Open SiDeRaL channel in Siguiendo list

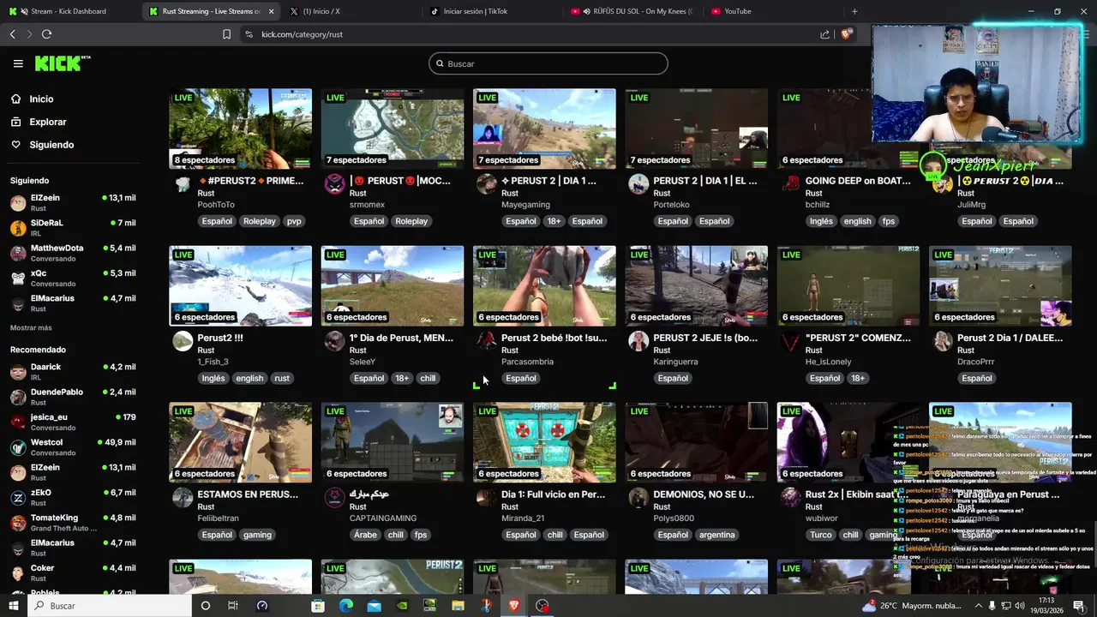pyautogui.click(x=73, y=227)
